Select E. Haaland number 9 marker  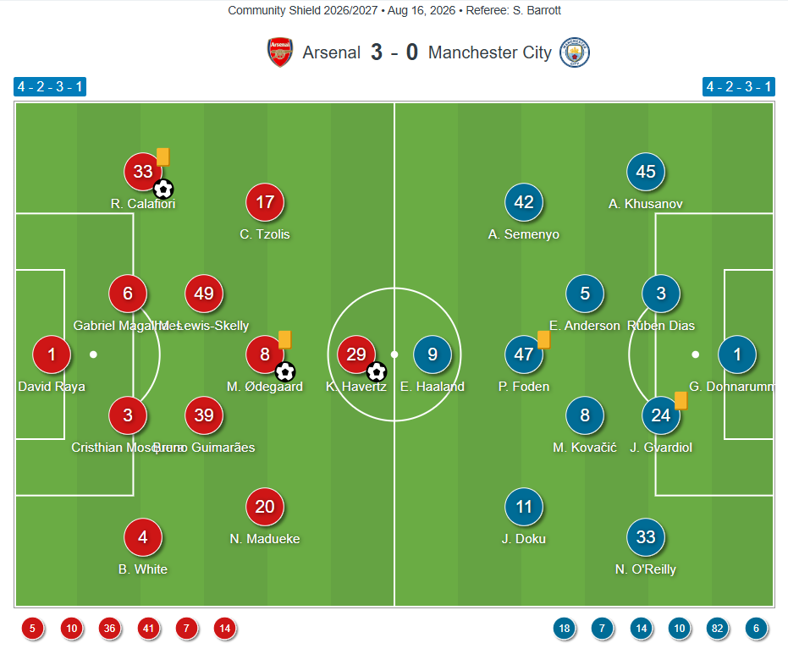tap(433, 354)
